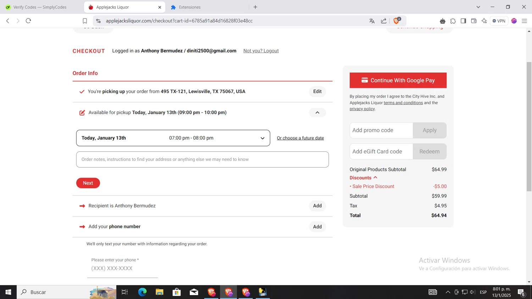Click the address bar URL
The width and height of the screenshot is (532, 299).
tap(179, 21)
